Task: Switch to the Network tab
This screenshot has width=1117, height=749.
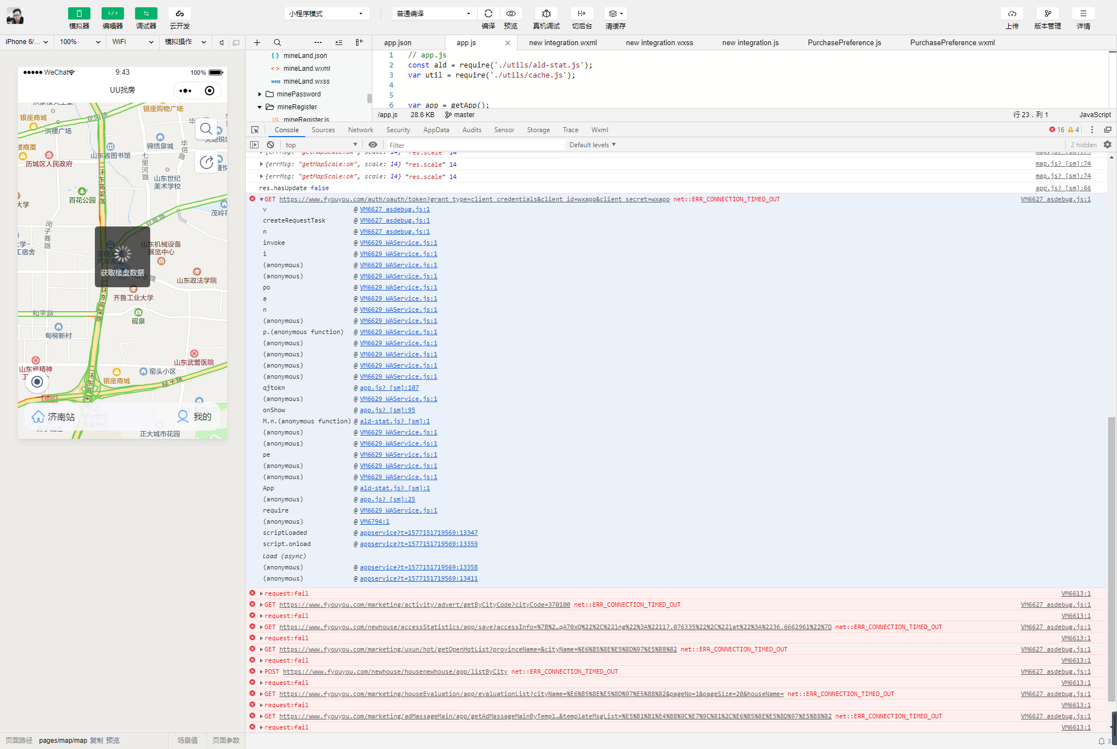Action: pyautogui.click(x=360, y=130)
